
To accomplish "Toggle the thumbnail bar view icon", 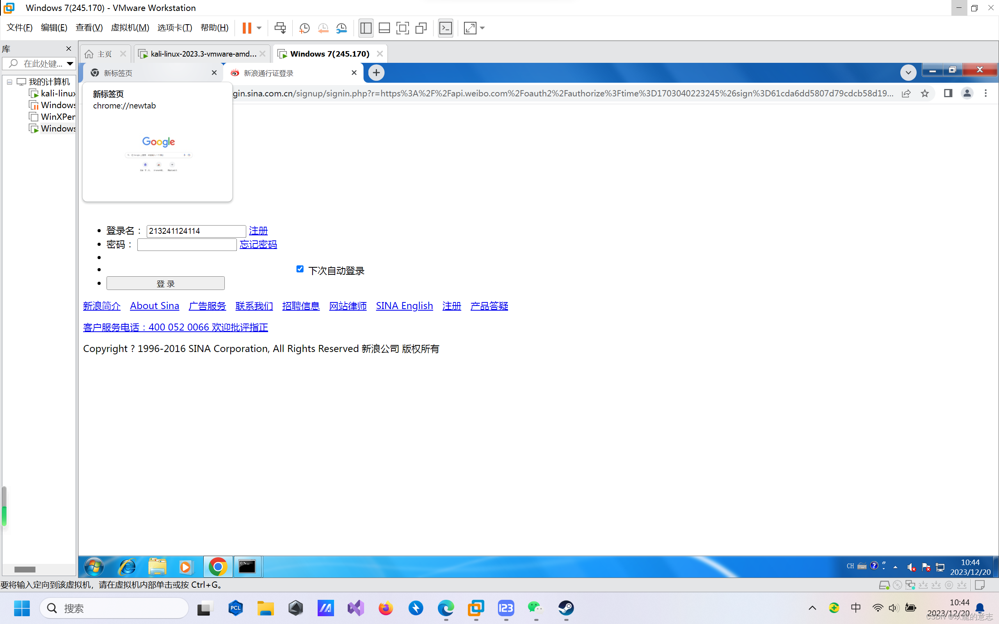I will (x=384, y=28).
